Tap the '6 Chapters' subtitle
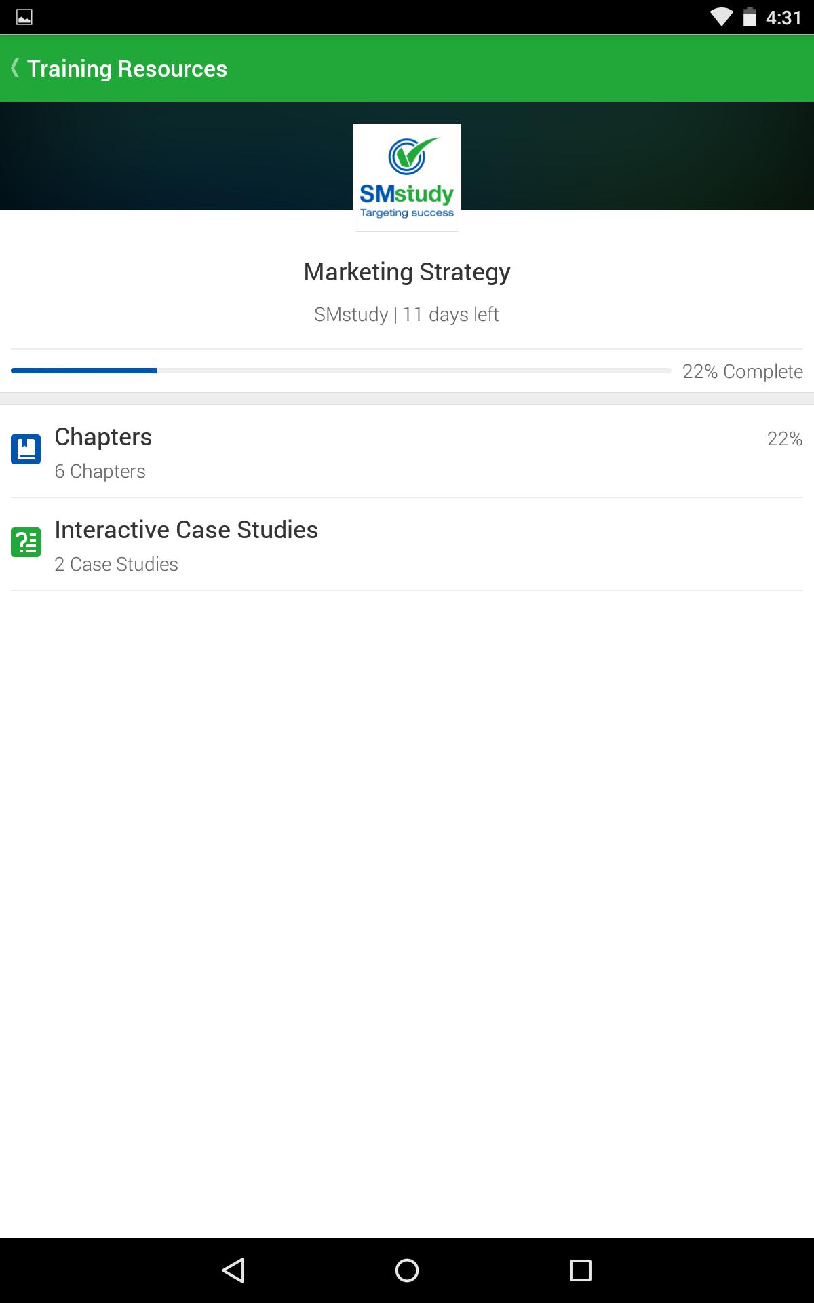This screenshot has width=814, height=1303. (x=100, y=472)
